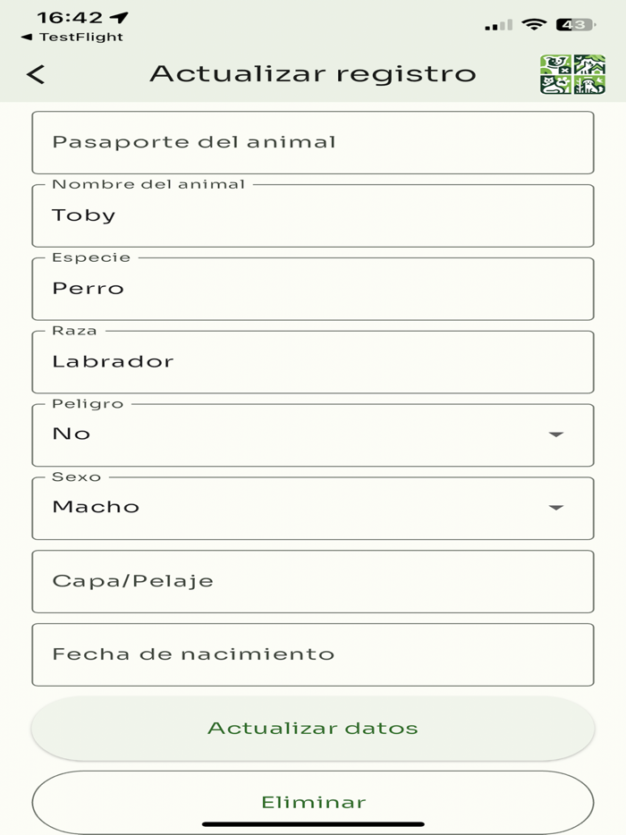
Task: Open the Fecha de nacimiento field
Action: pyautogui.click(x=313, y=654)
